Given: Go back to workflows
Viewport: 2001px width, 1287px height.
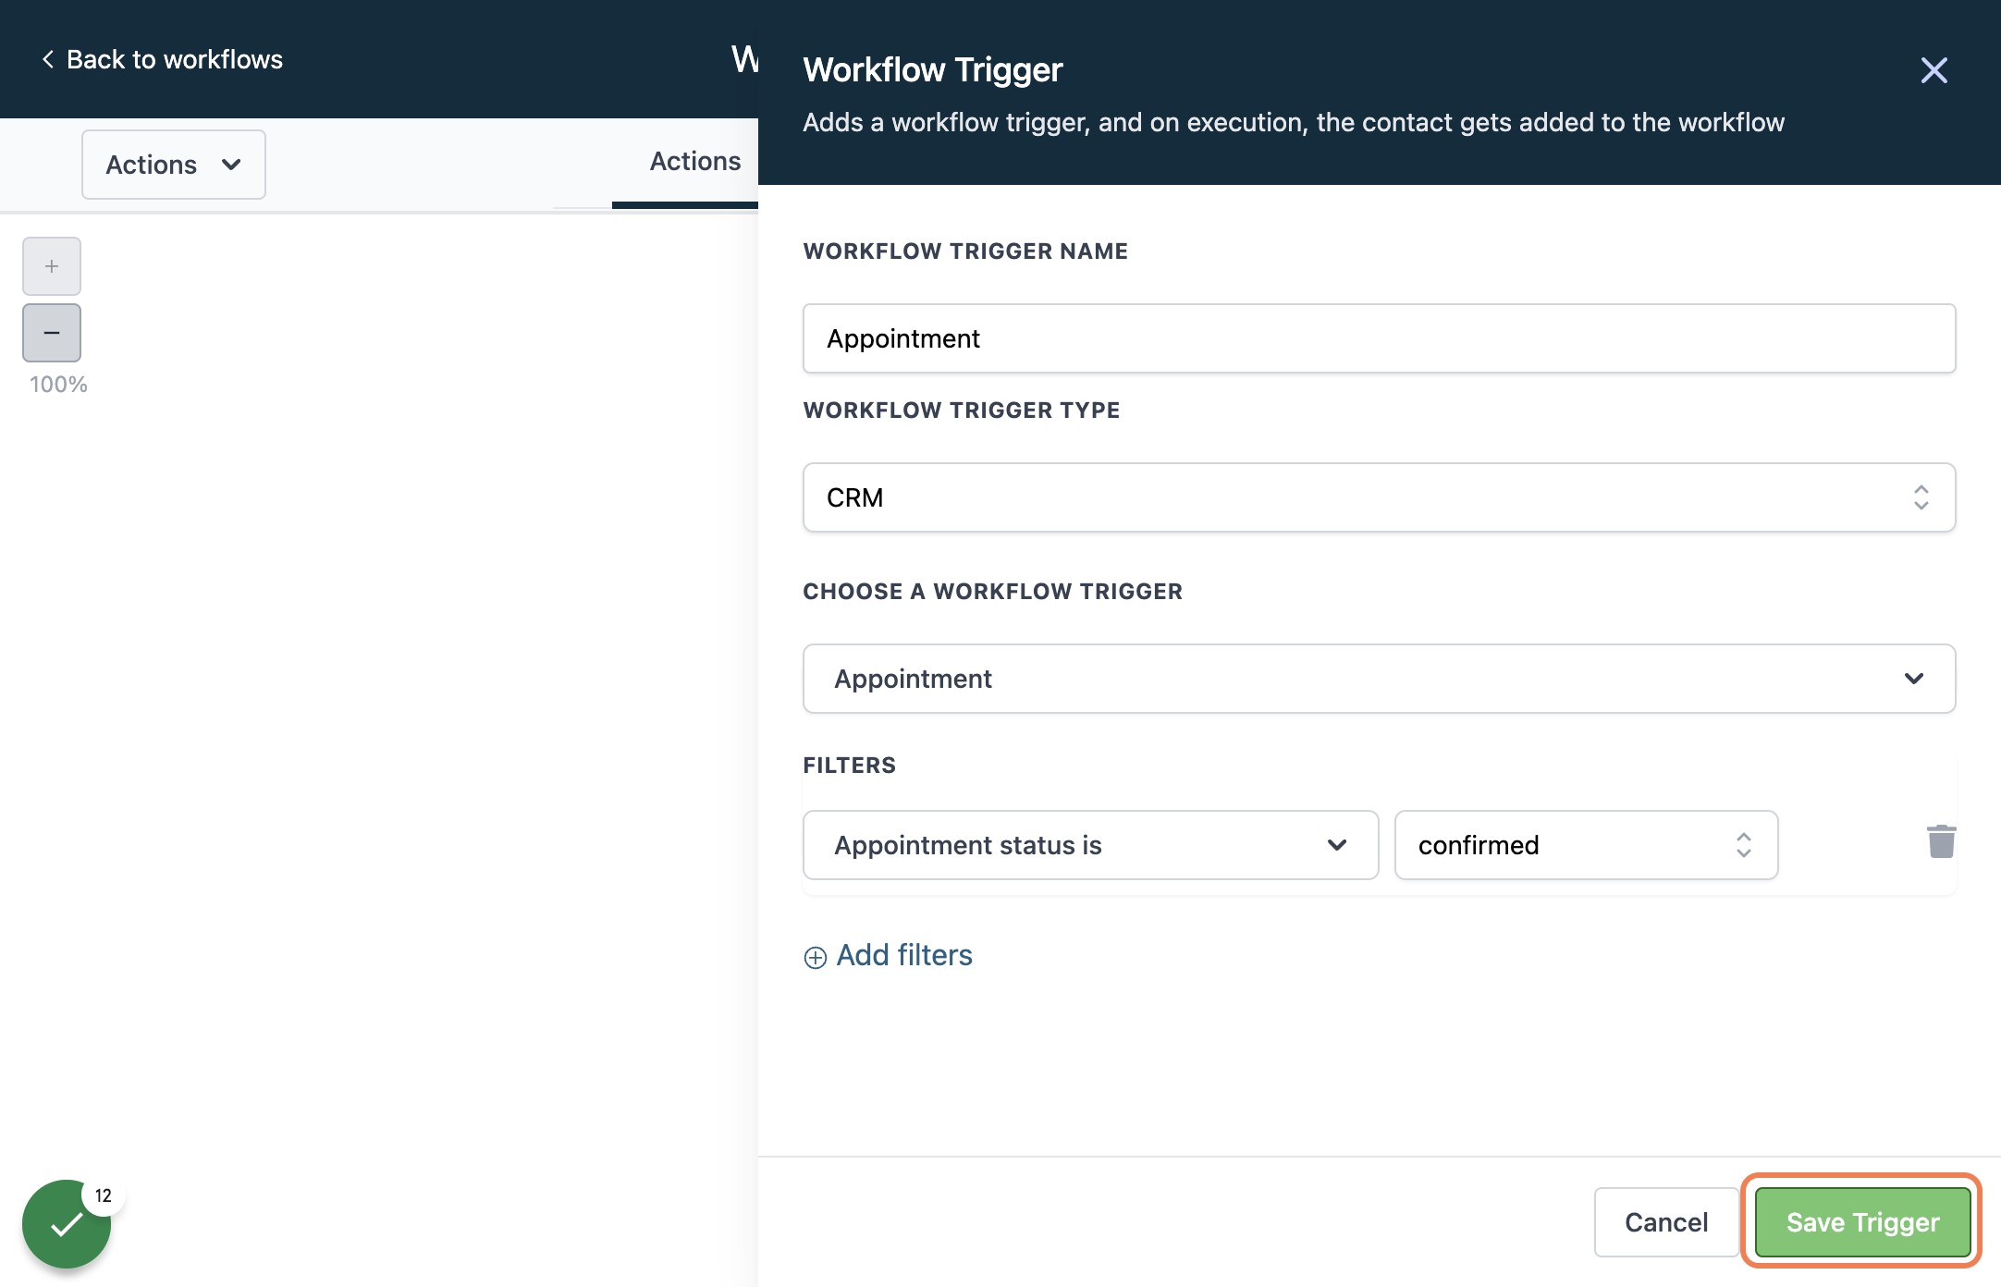Looking at the screenshot, I should pos(163,59).
